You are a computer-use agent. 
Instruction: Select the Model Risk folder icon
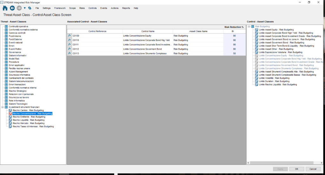(6, 59)
